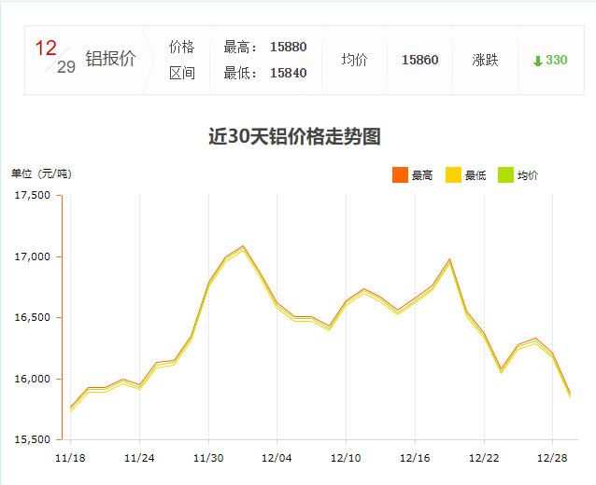This screenshot has height=485, width=596.
Task: Click the 单位 (元/吨) unit label
Action: [x=41, y=173]
